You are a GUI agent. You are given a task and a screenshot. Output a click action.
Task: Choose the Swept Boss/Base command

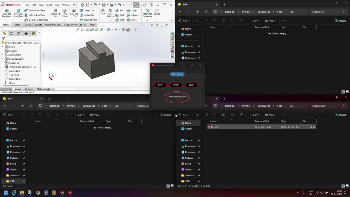34,10
